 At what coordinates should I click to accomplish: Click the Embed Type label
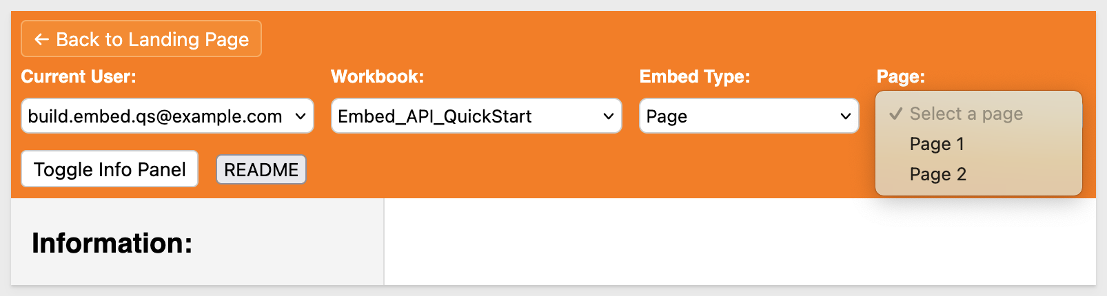click(694, 76)
